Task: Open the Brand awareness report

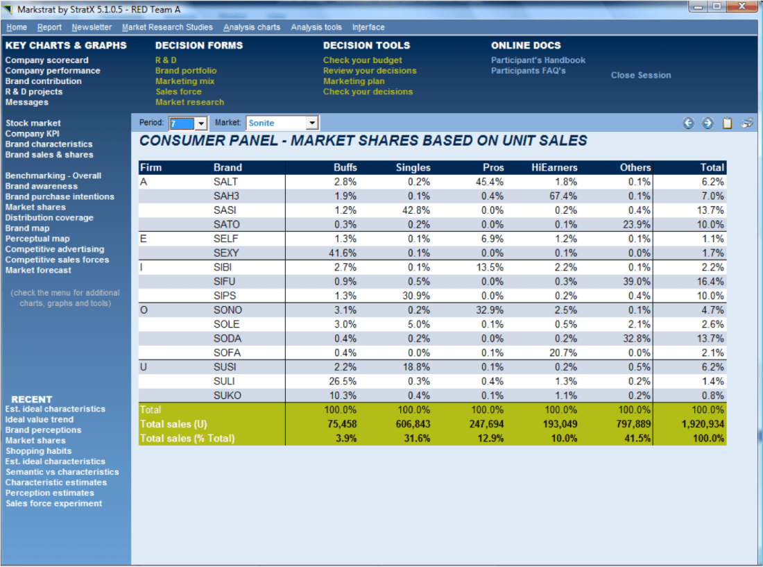Action: click(x=42, y=186)
